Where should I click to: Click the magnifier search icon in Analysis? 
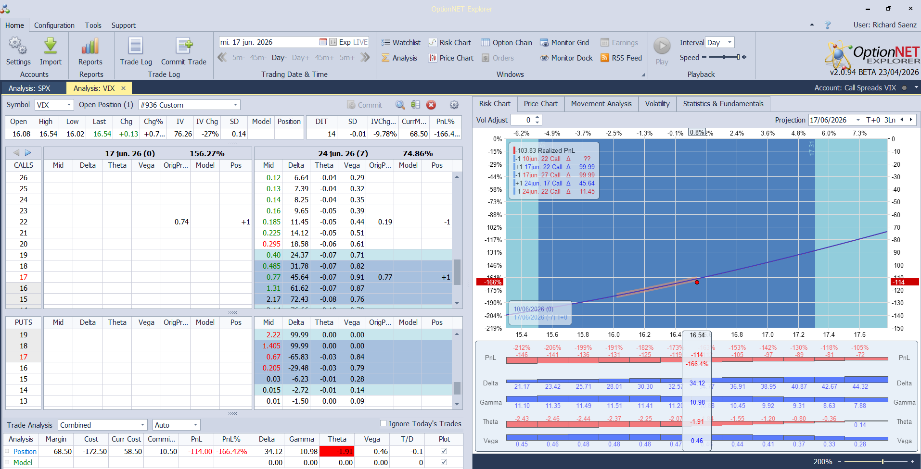[x=400, y=105]
